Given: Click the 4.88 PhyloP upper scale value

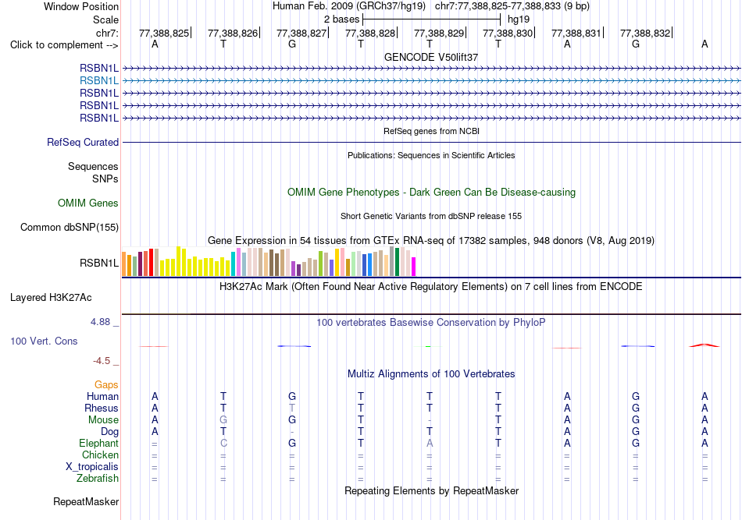Looking at the screenshot, I should (x=100, y=322).
